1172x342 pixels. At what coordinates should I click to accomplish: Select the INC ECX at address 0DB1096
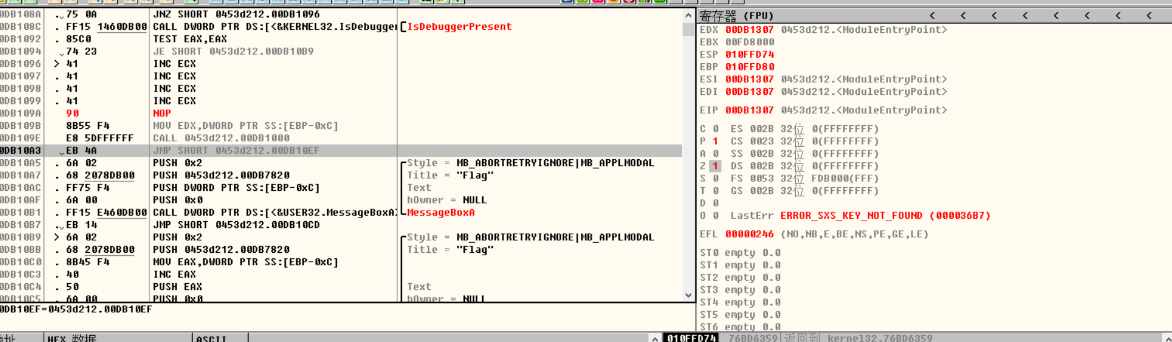point(174,64)
